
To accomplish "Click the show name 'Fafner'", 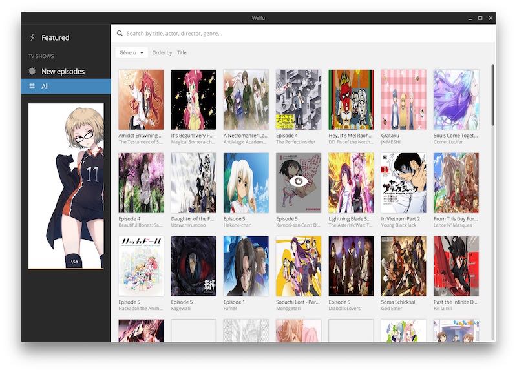I will (x=230, y=309).
